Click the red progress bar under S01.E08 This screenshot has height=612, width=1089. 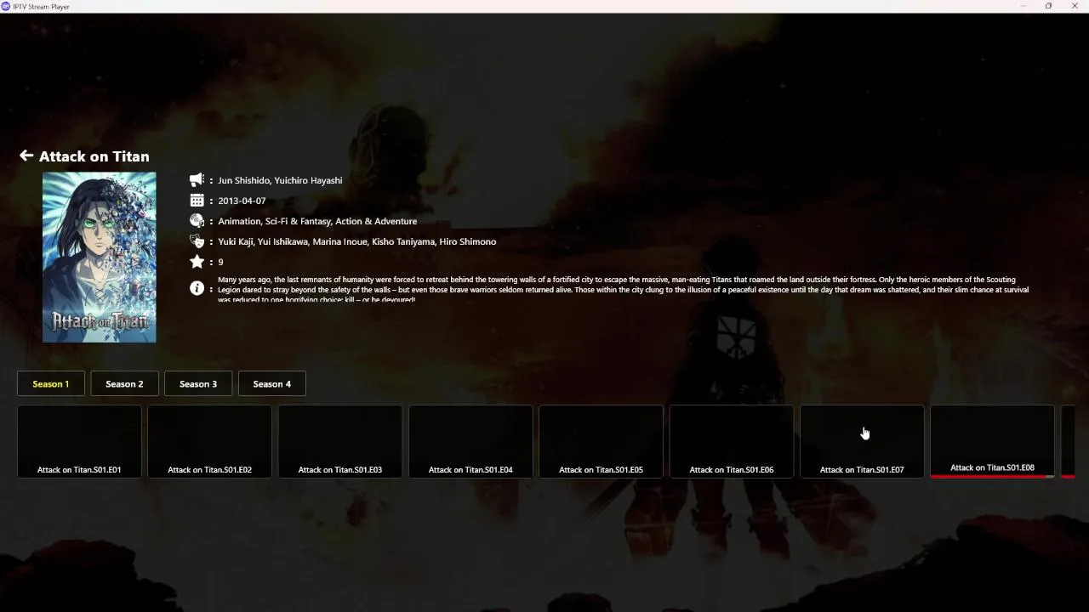[x=988, y=476]
